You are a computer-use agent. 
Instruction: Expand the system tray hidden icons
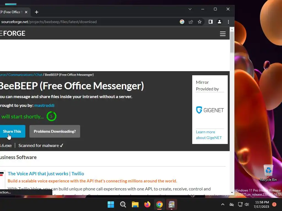coord(223,204)
